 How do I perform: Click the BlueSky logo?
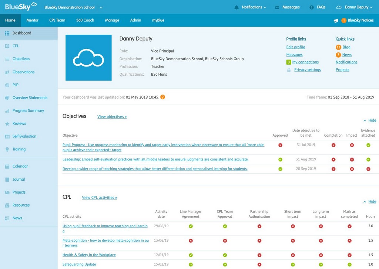point(21,7)
